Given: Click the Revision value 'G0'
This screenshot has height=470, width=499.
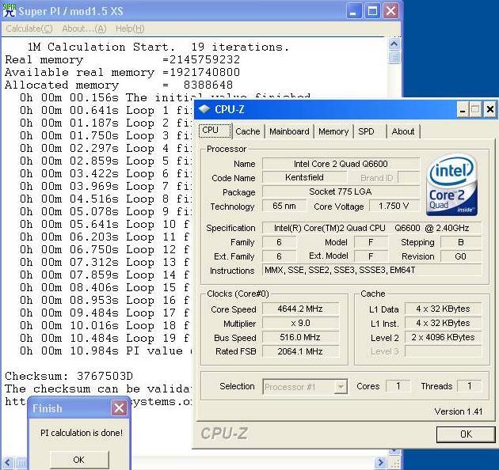Looking at the screenshot, I should (x=461, y=256).
